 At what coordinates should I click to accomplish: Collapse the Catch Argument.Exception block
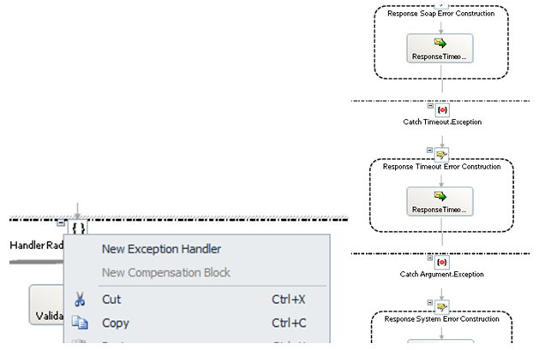pyautogui.click(x=429, y=257)
